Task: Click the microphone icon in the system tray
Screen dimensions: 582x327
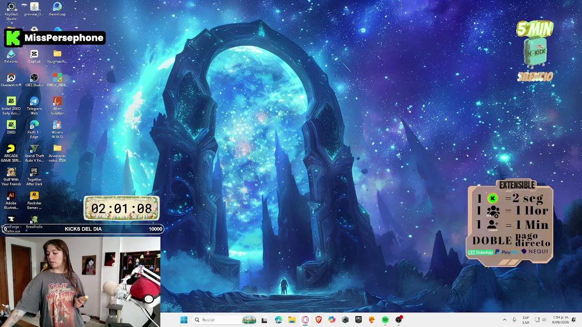Action: tap(515, 320)
